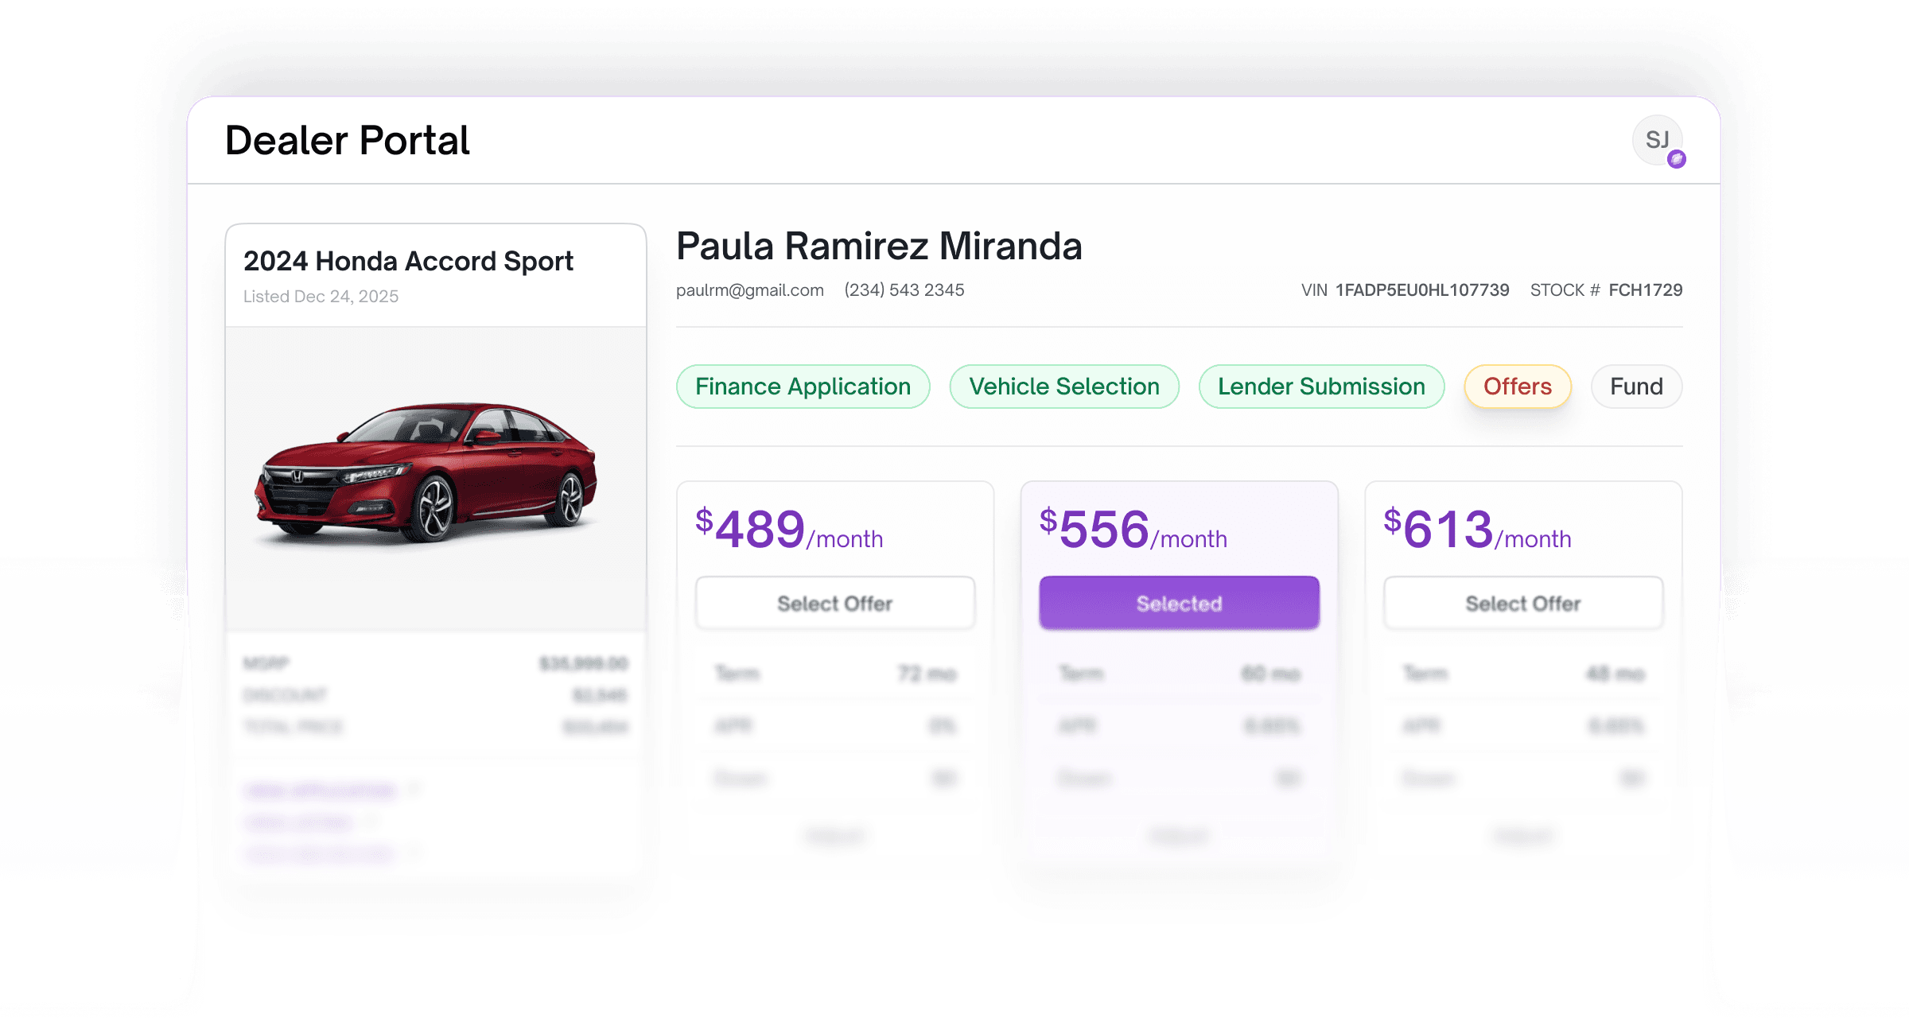
Task: Click the $489/month price text
Action: coord(788,530)
